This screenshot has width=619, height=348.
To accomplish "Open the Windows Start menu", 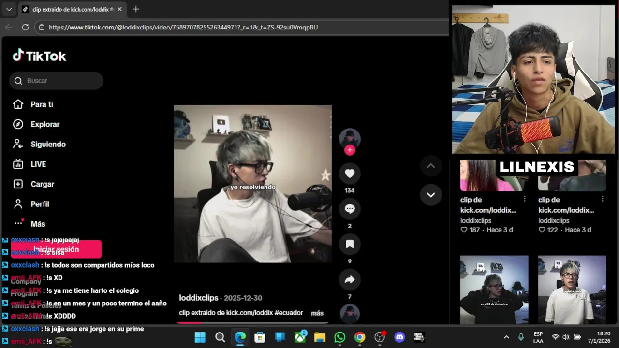I will pyautogui.click(x=200, y=337).
